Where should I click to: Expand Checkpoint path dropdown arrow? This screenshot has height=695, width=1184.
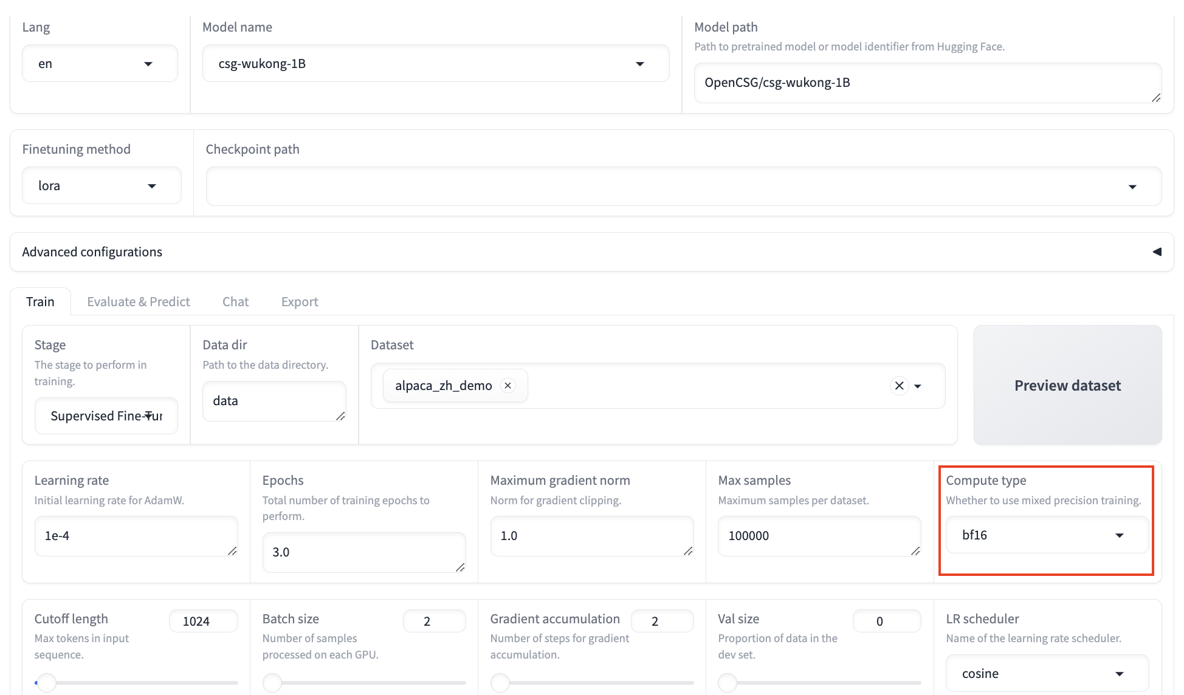1132,187
